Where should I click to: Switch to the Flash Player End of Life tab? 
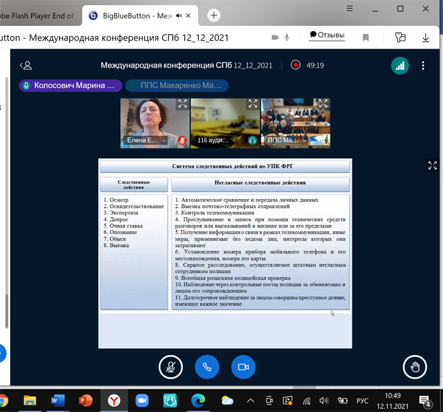(x=37, y=15)
